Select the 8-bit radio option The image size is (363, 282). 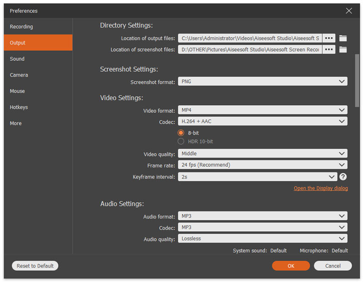(181, 133)
